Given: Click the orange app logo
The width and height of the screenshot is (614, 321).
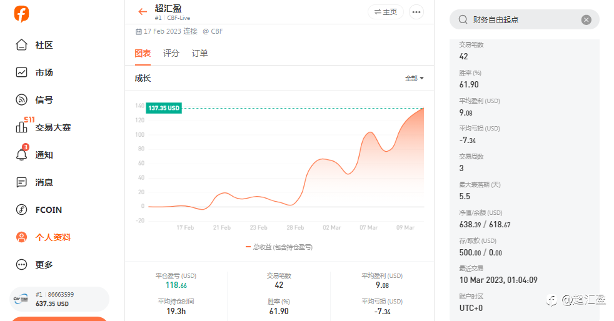Looking at the screenshot, I should point(21,14).
